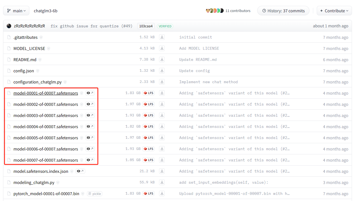Download model-00005-of-00007.safetensors
The width and height of the screenshot is (357, 201).
(x=162, y=138)
